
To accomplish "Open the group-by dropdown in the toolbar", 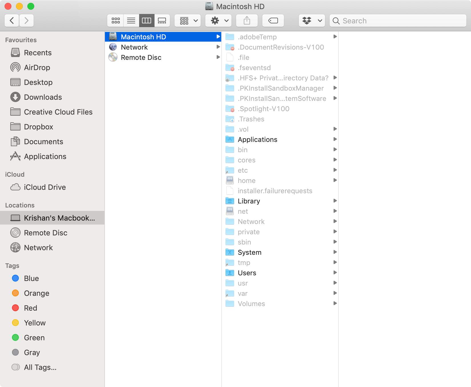I will pos(187,21).
